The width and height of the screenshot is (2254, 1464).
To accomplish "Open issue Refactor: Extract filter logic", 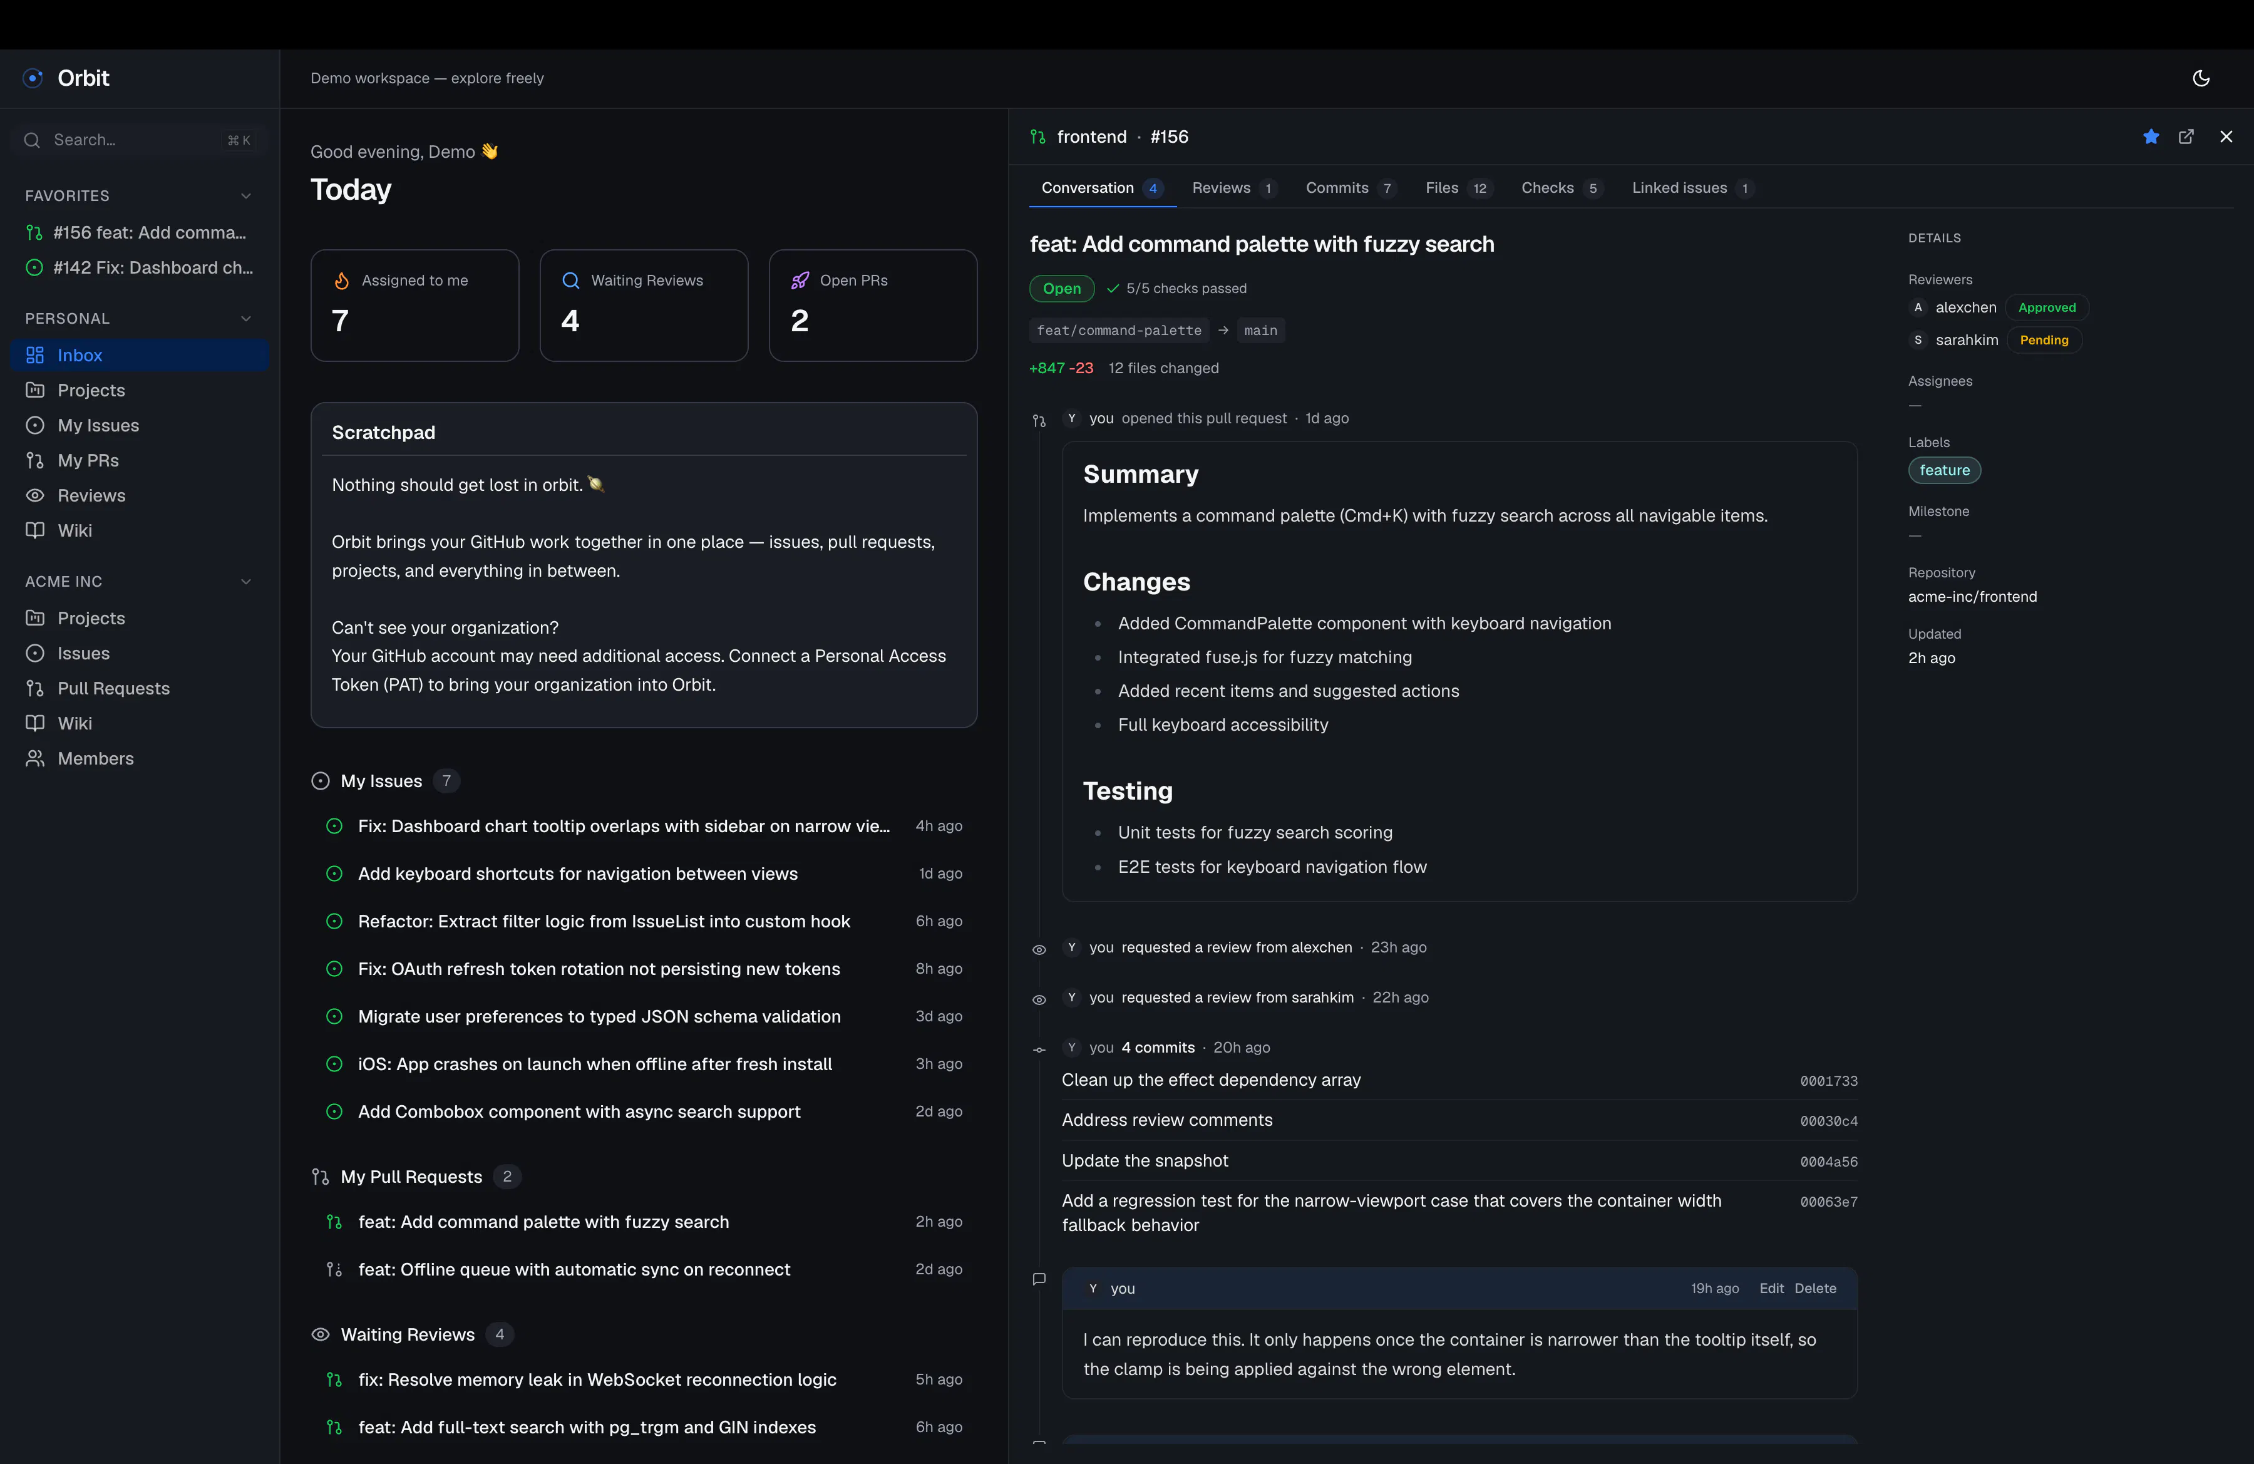I will tap(644, 920).
